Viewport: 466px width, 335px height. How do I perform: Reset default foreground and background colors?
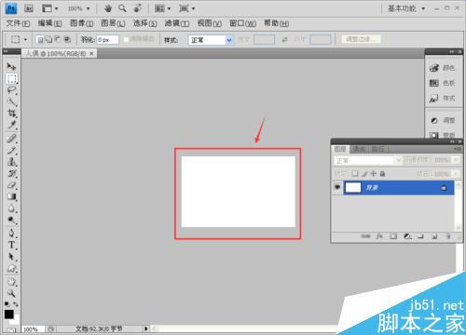(x=7, y=304)
